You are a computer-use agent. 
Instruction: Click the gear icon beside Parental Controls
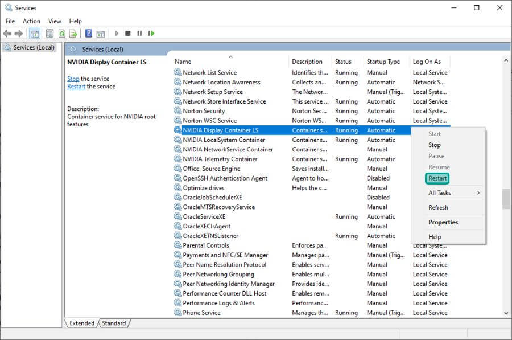coord(177,245)
